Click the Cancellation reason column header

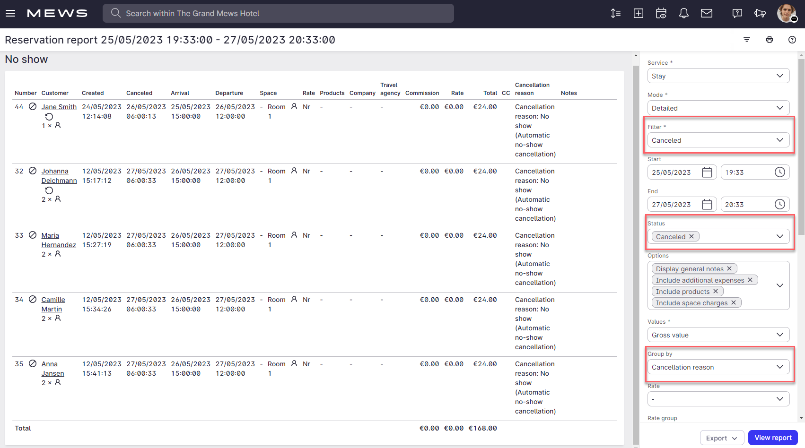[x=532, y=89]
